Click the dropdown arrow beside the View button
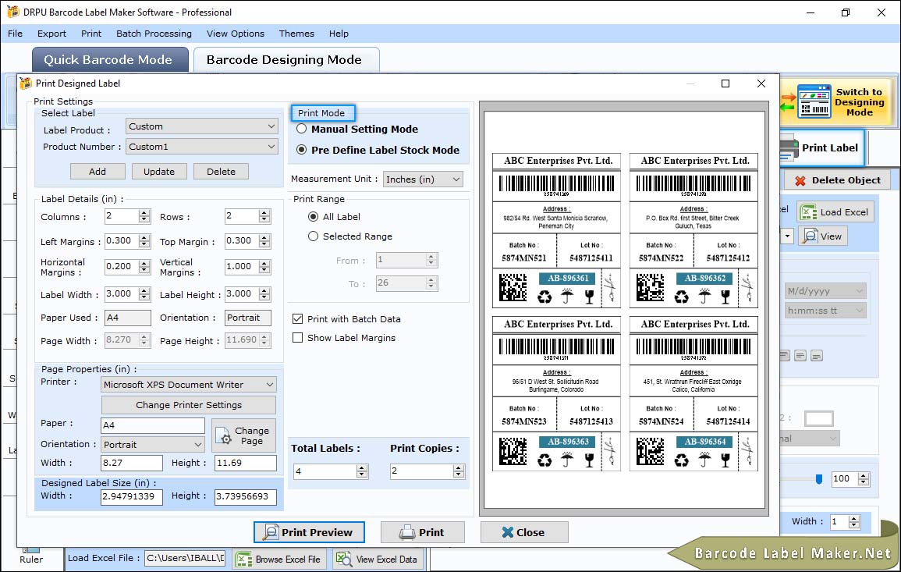 787,236
